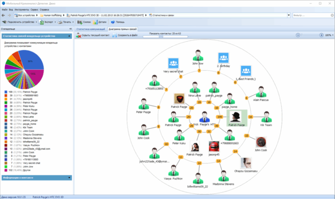335x199 pixels.
Task: Select the '2. Birthday' group chat node
Action: (x=224, y=58)
